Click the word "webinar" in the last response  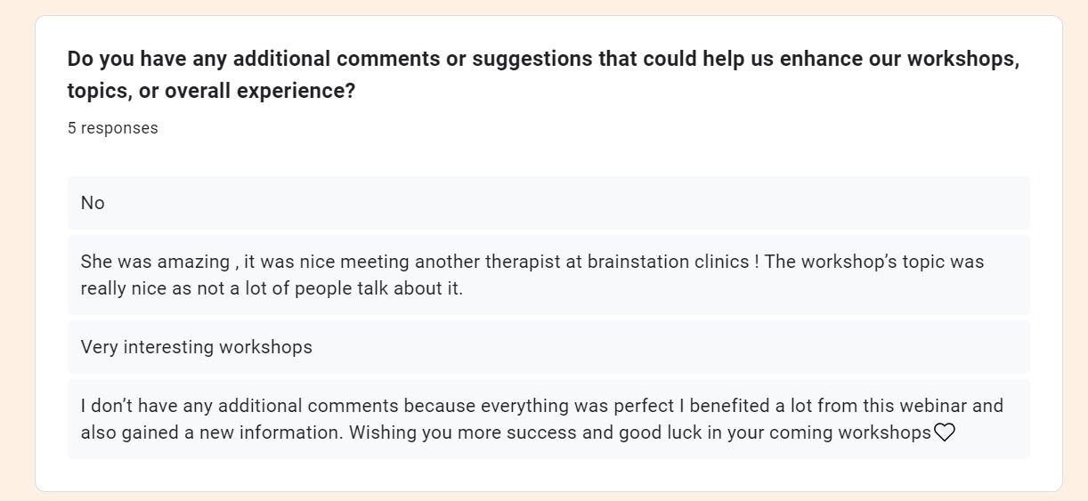click(932, 406)
